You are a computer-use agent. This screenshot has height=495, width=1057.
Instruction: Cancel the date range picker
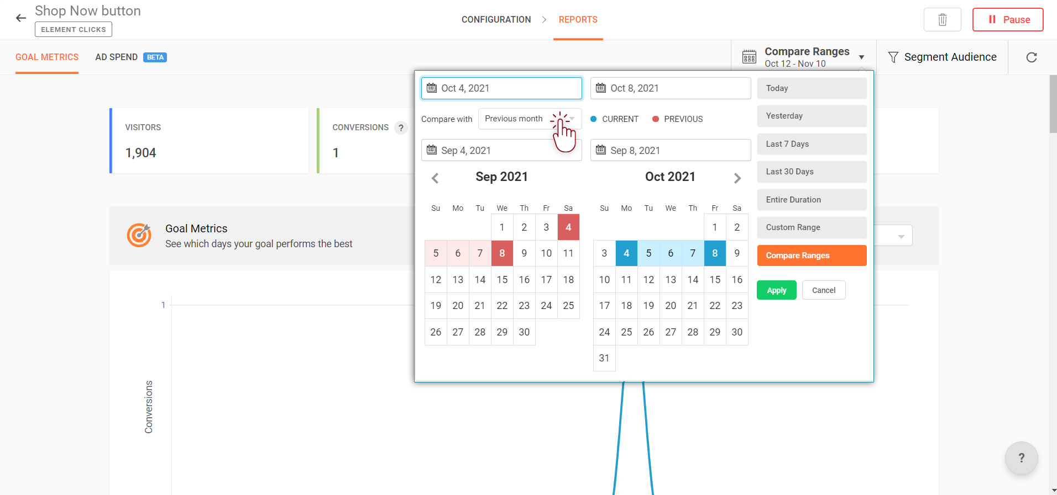[824, 290]
